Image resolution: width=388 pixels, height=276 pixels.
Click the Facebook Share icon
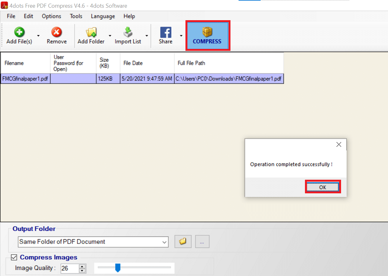[x=166, y=32]
